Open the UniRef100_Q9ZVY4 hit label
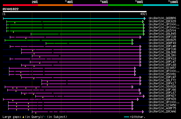181x119 pixels. click(x=162, y=31)
